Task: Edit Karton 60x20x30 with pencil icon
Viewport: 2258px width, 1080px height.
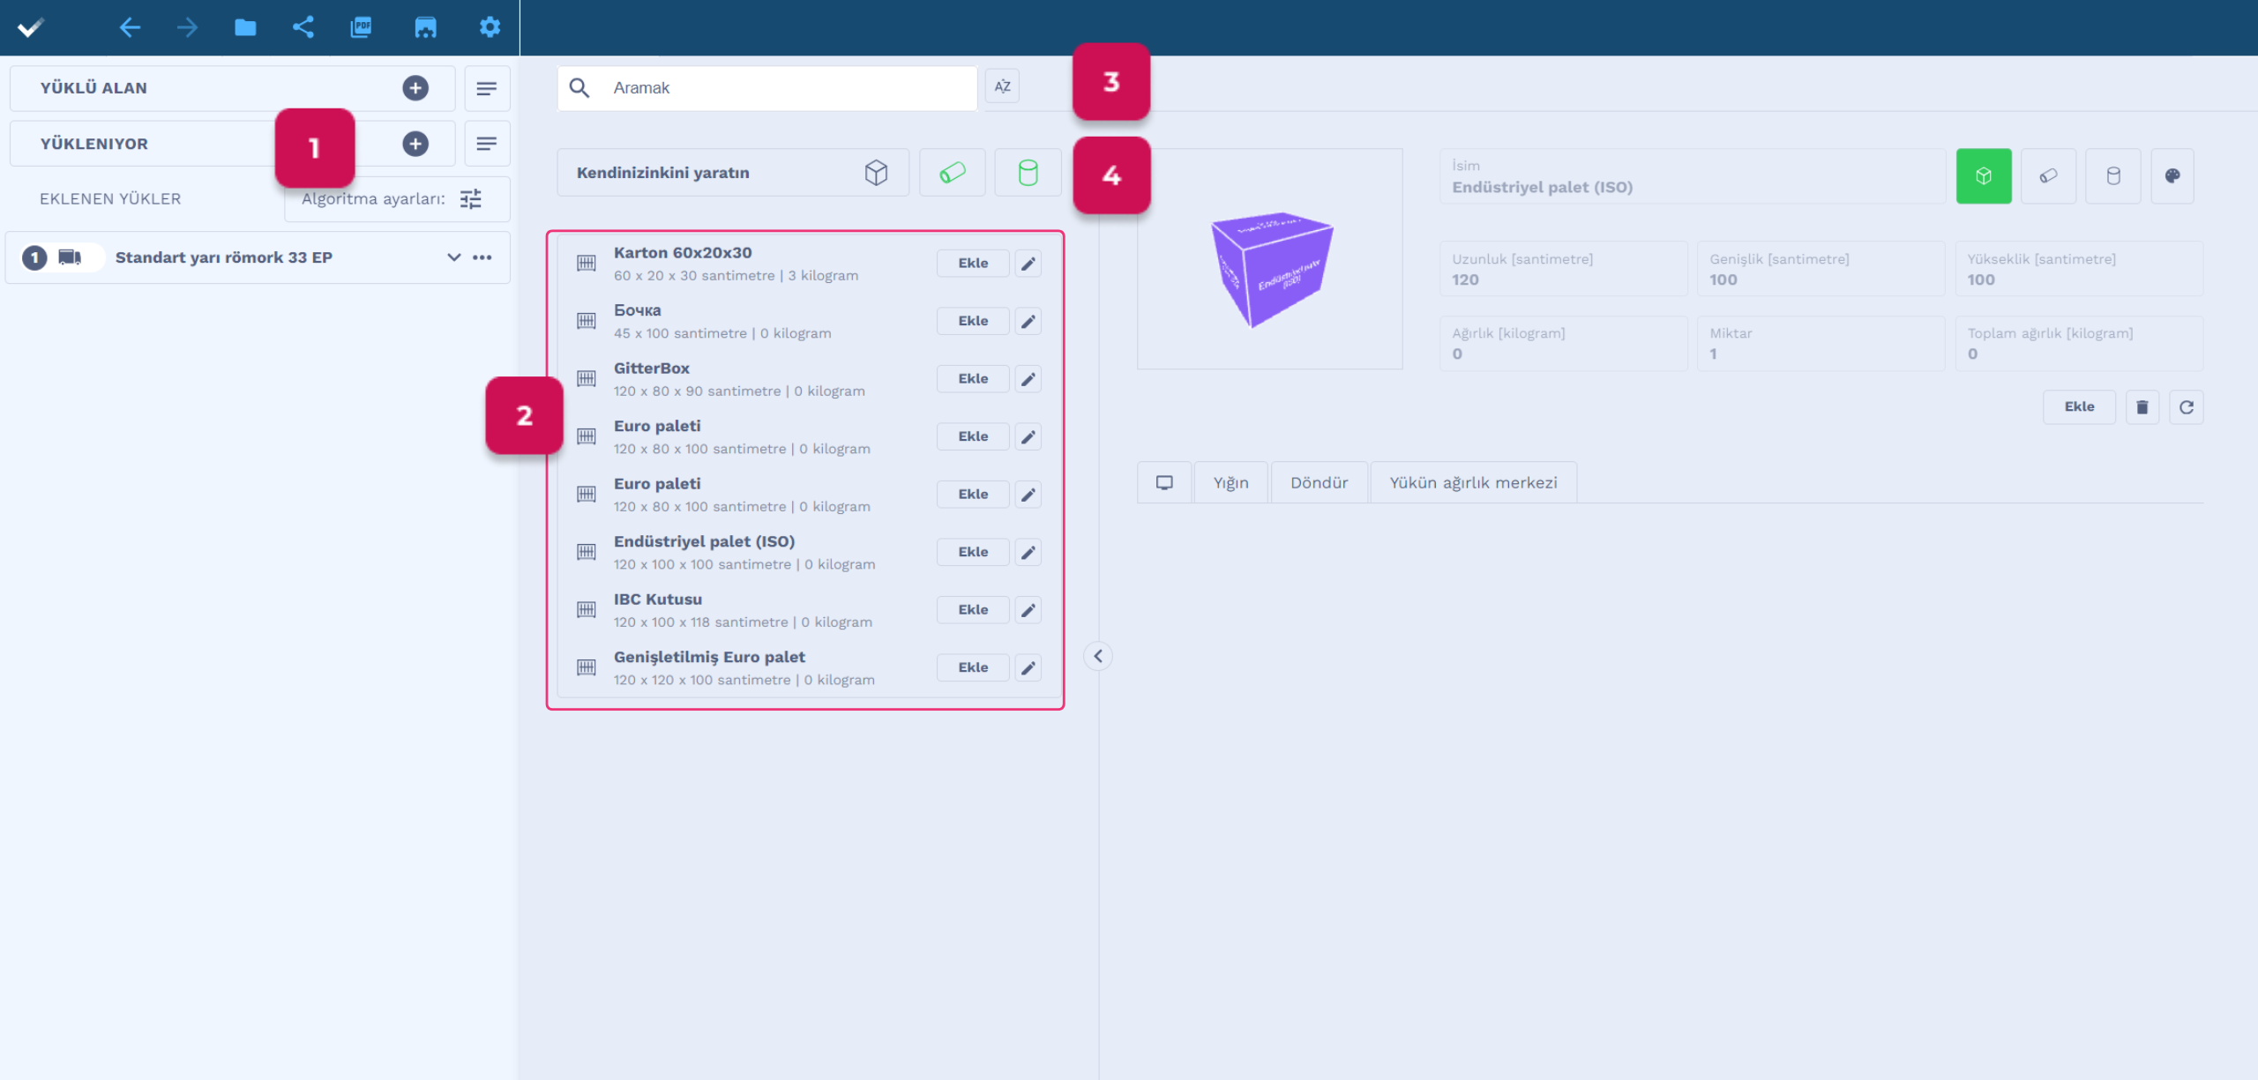Action: (1028, 264)
